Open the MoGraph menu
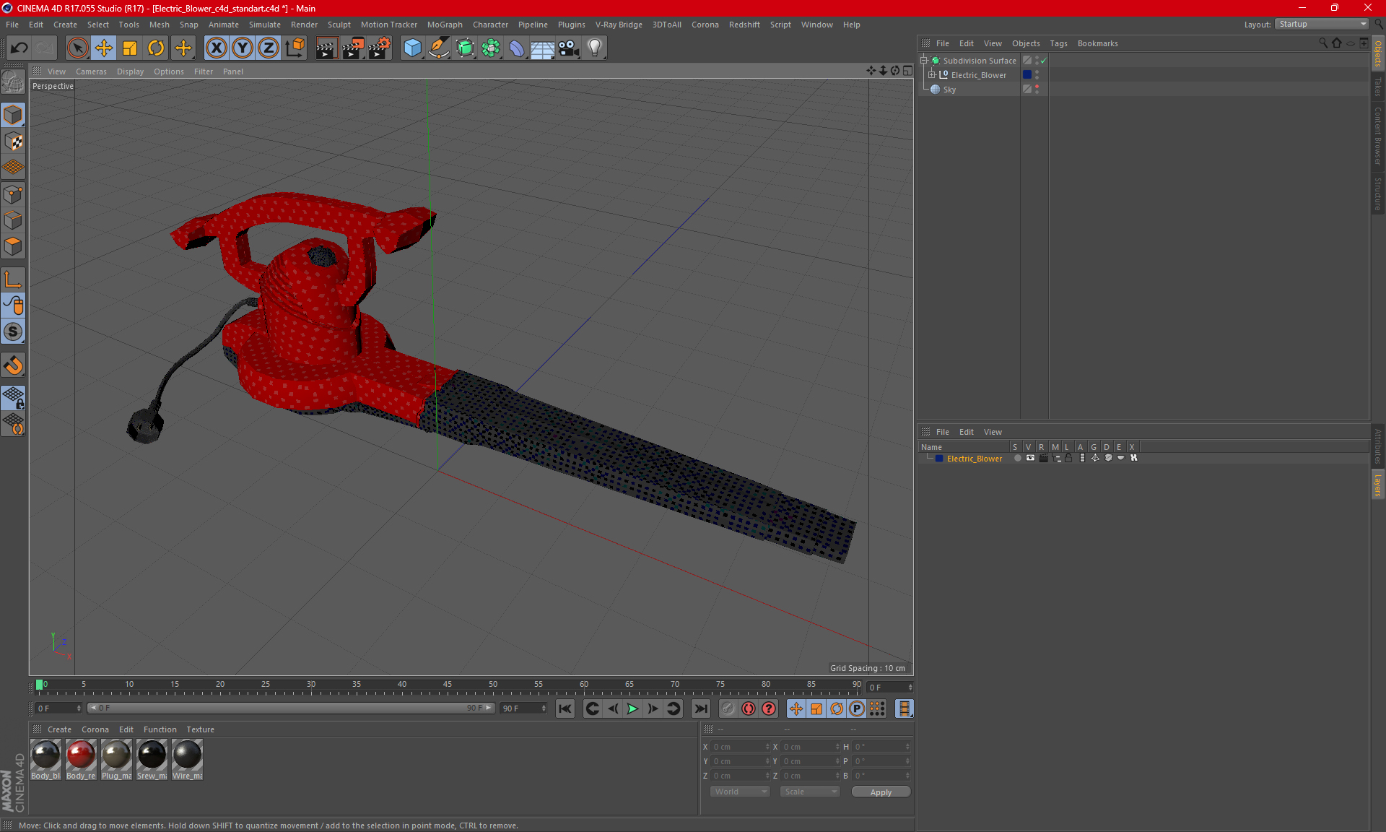Image resolution: width=1386 pixels, height=832 pixels. point(445,25)
